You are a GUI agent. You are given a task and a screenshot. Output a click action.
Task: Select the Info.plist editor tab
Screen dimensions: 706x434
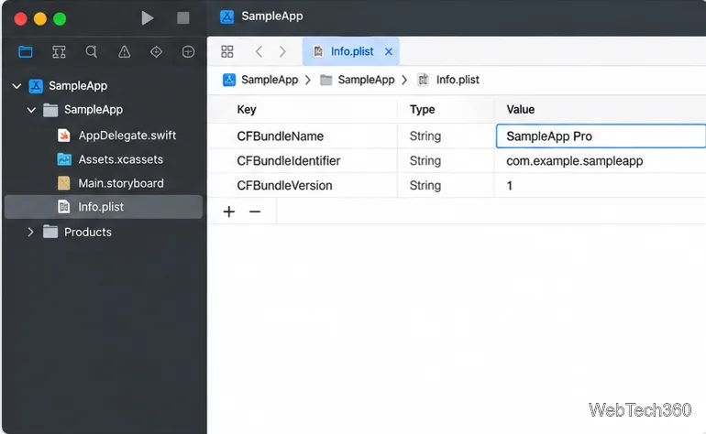pos(351,51)
